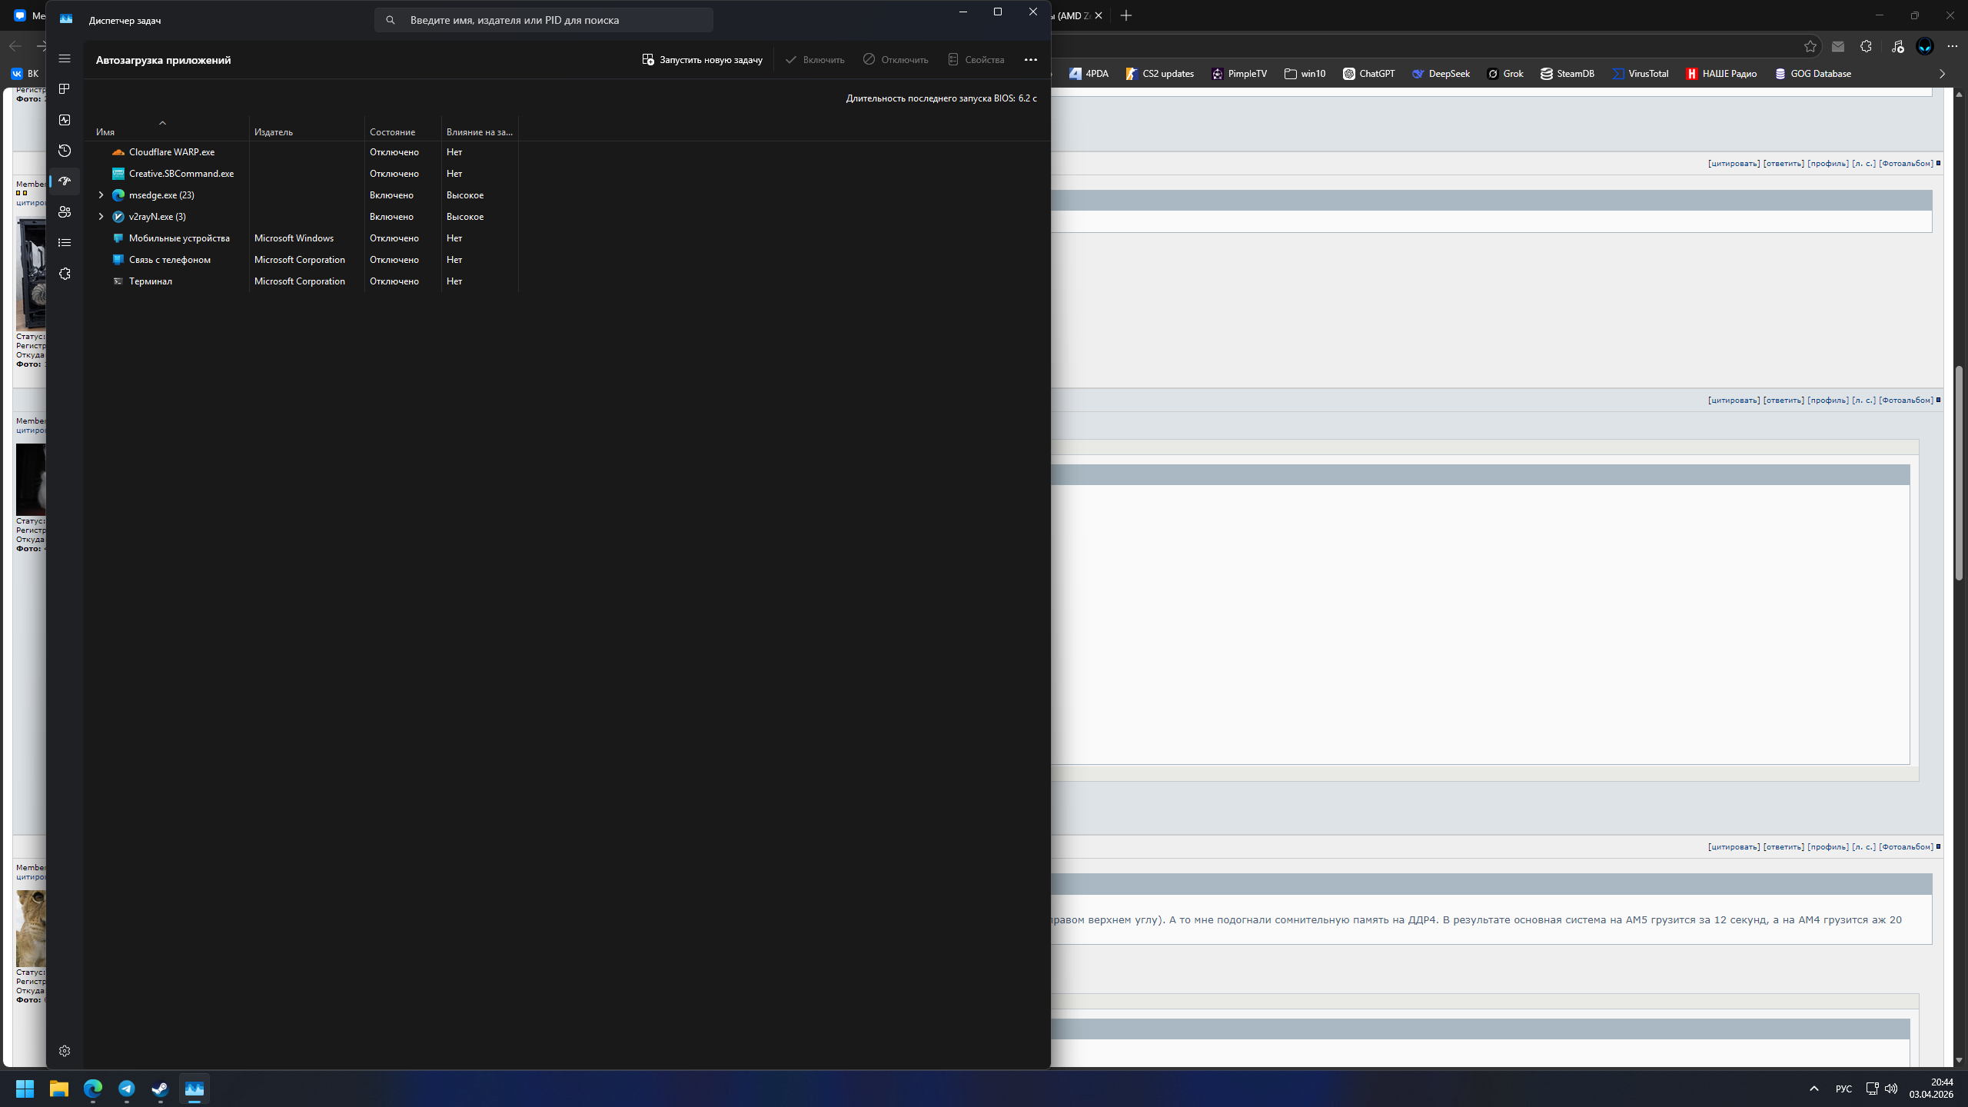Toggle the hamburger navigation menu

65,58
